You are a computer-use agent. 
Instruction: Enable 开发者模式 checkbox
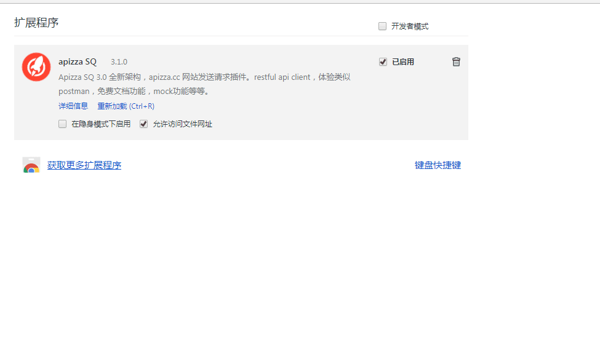click(382, 26)
